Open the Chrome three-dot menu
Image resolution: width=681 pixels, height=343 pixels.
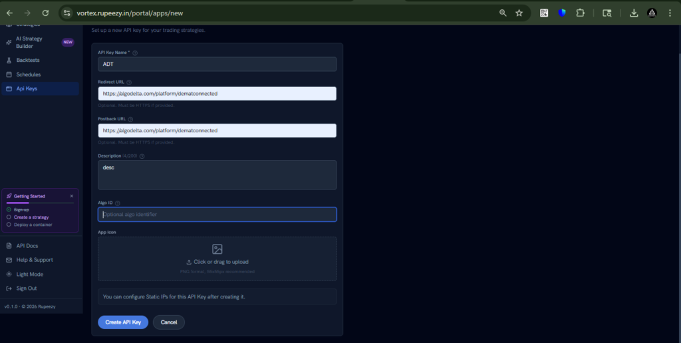pyautogui.click(x=670, y=13)
